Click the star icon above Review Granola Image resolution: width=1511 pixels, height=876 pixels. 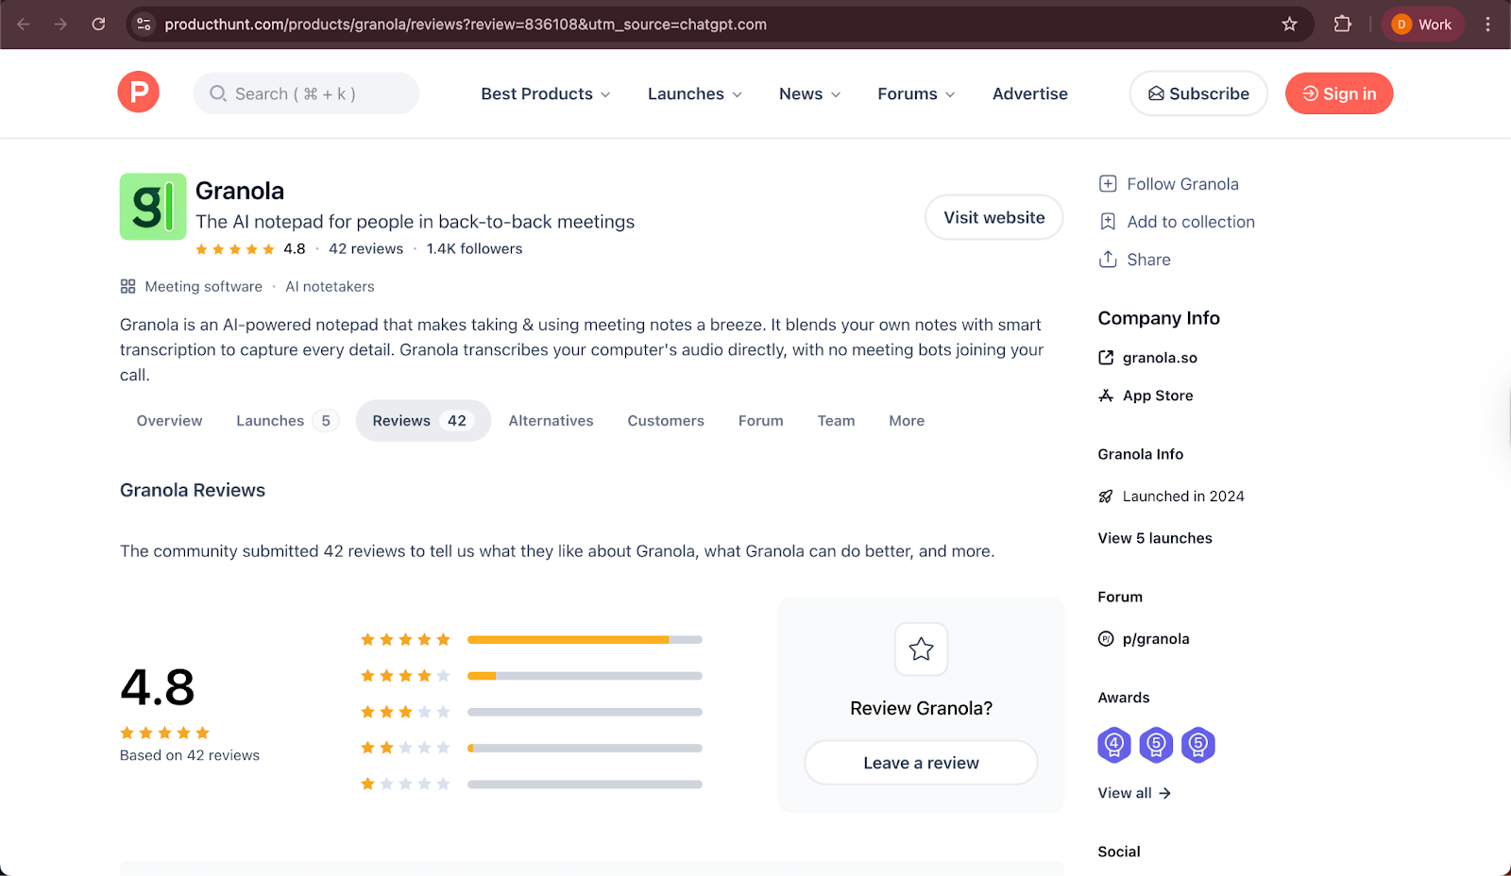click(921, 649)
